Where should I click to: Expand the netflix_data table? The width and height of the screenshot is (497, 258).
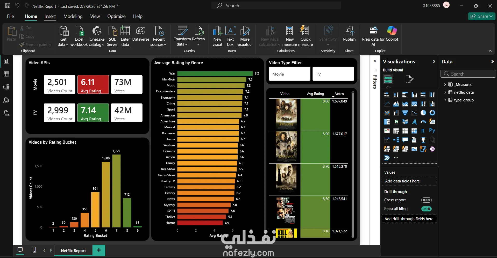(445, 92)
